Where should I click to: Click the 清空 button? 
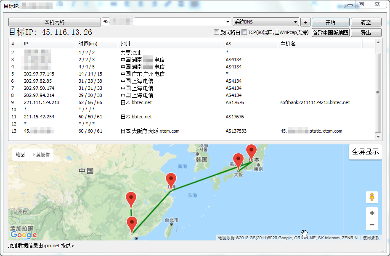[x=366, y=22]
